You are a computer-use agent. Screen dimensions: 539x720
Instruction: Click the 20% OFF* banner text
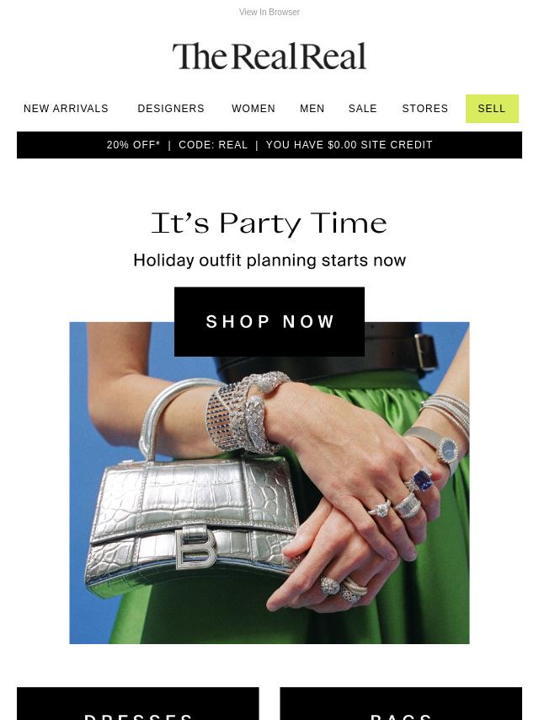[x=133, y=145]
